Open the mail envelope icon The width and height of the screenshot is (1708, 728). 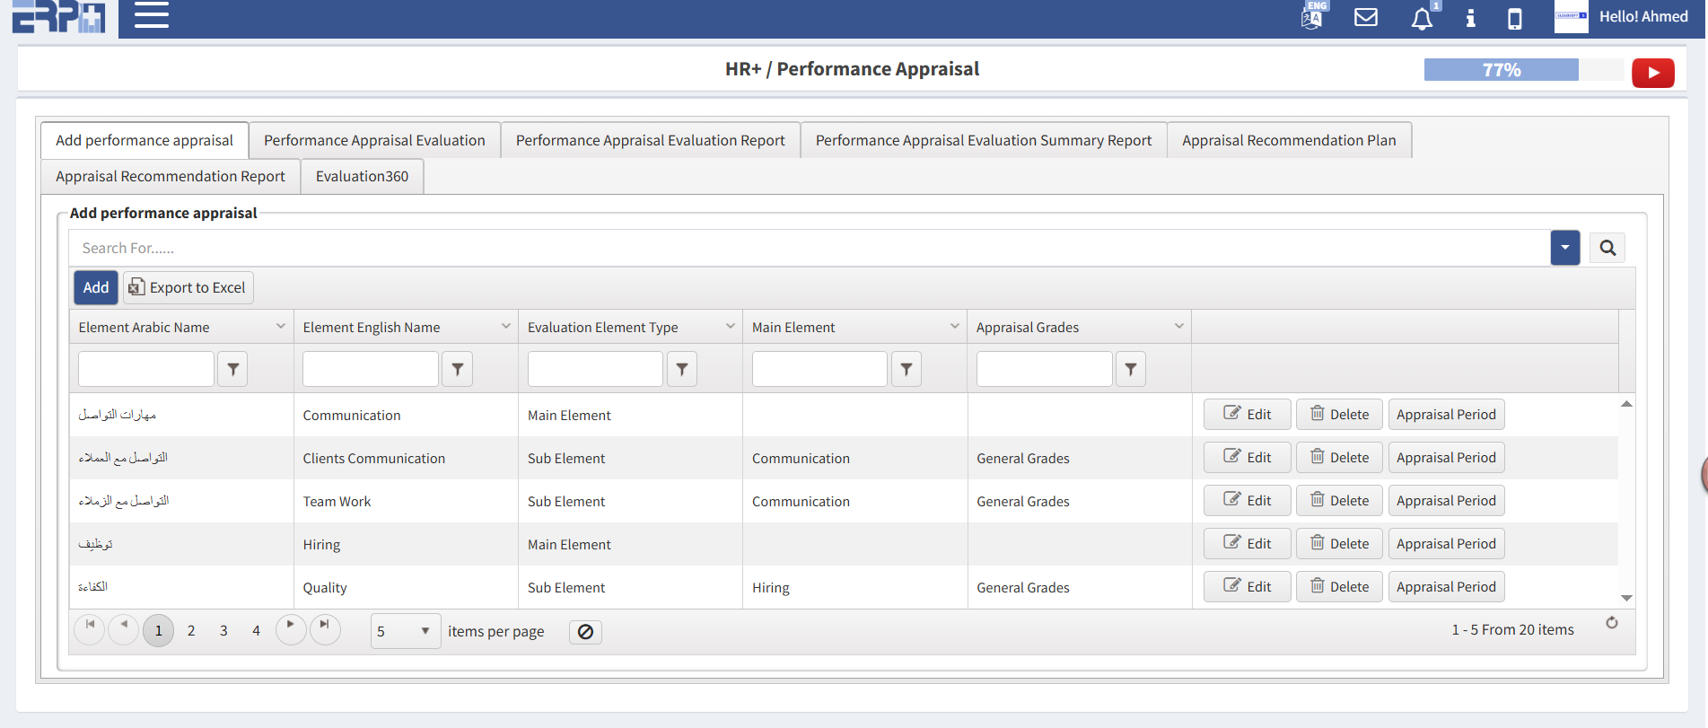pos(1365,17)
